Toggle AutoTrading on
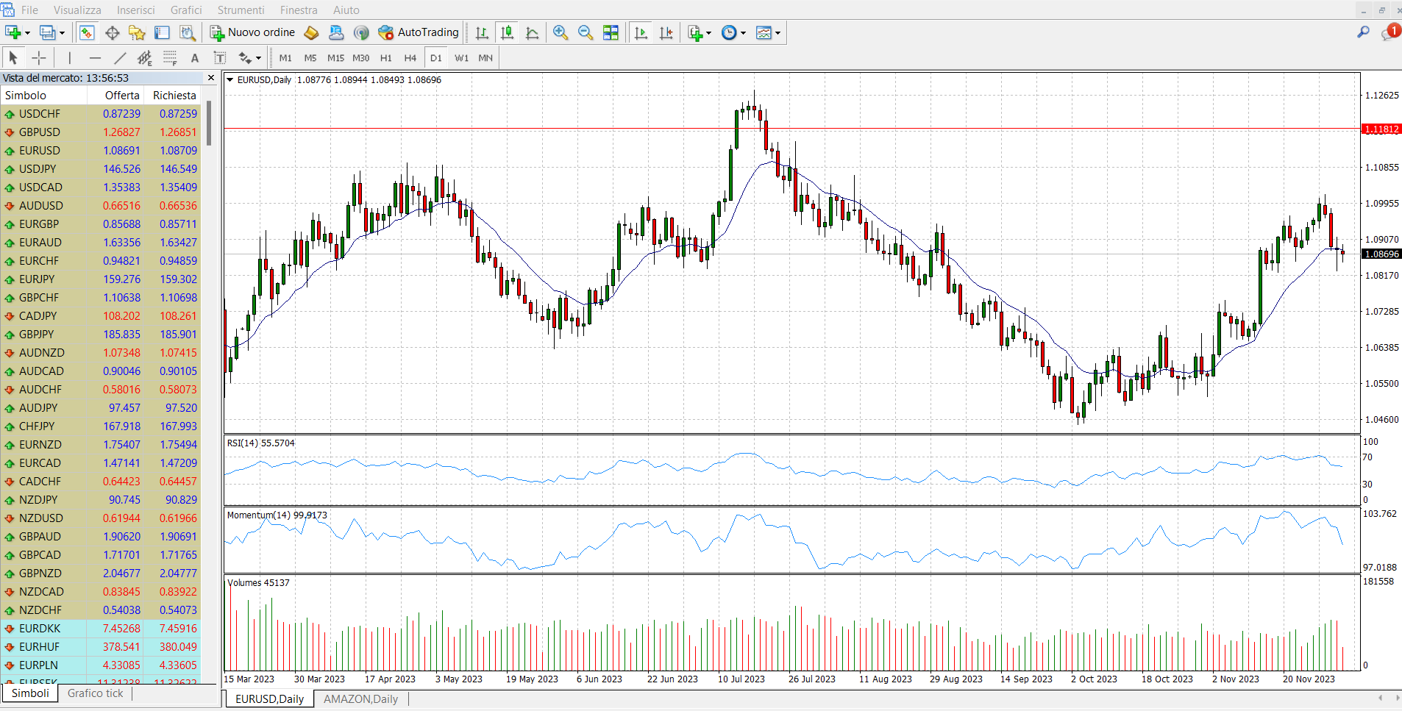Image resolution: width=1402 pixels, height=711 pixels. tap(418, 32)
